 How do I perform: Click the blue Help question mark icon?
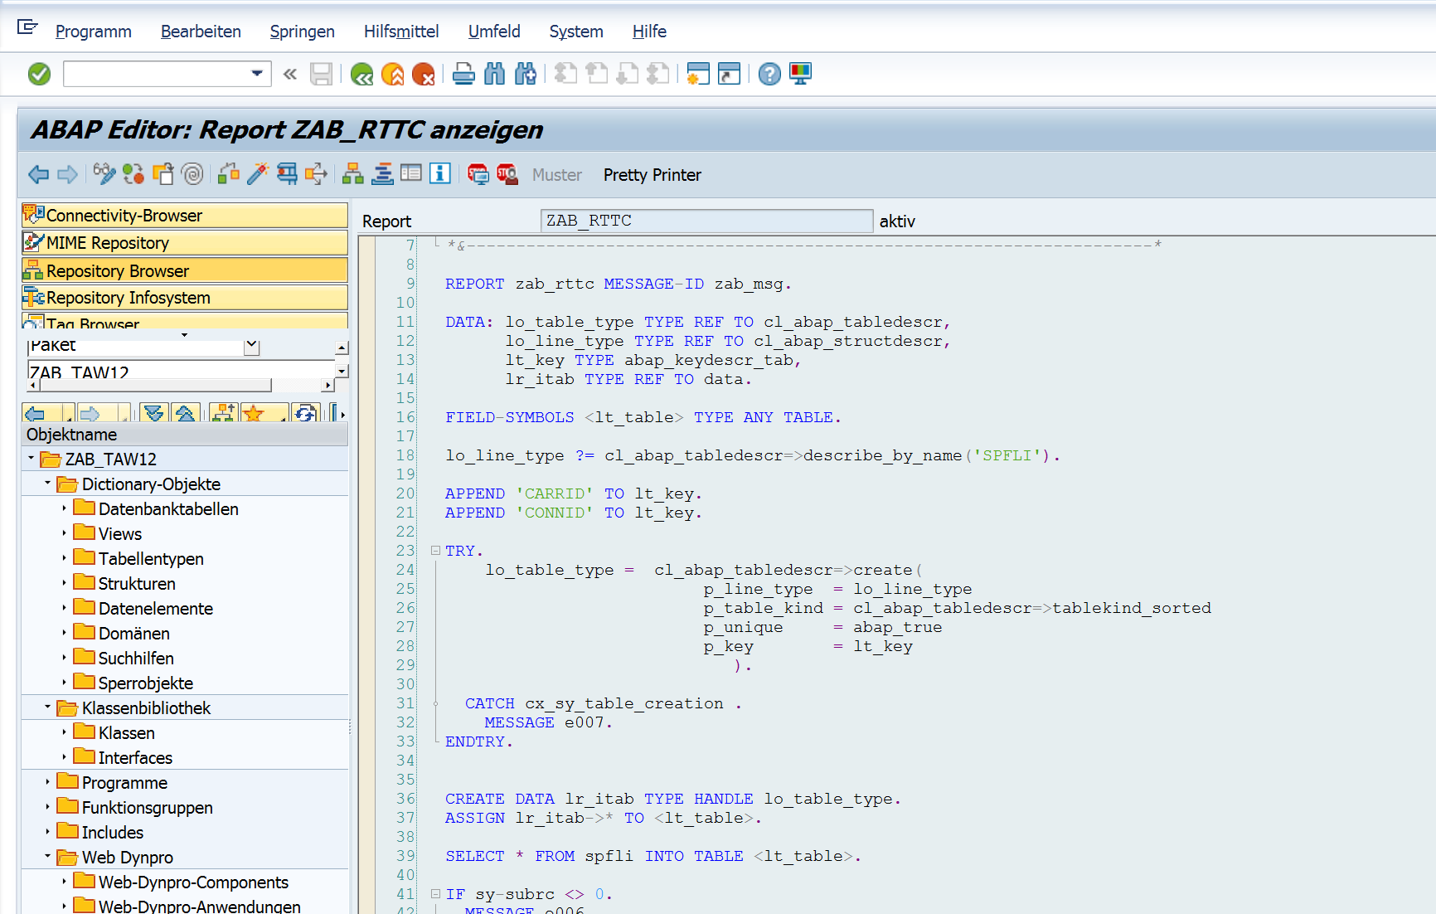tap(769, 75)
